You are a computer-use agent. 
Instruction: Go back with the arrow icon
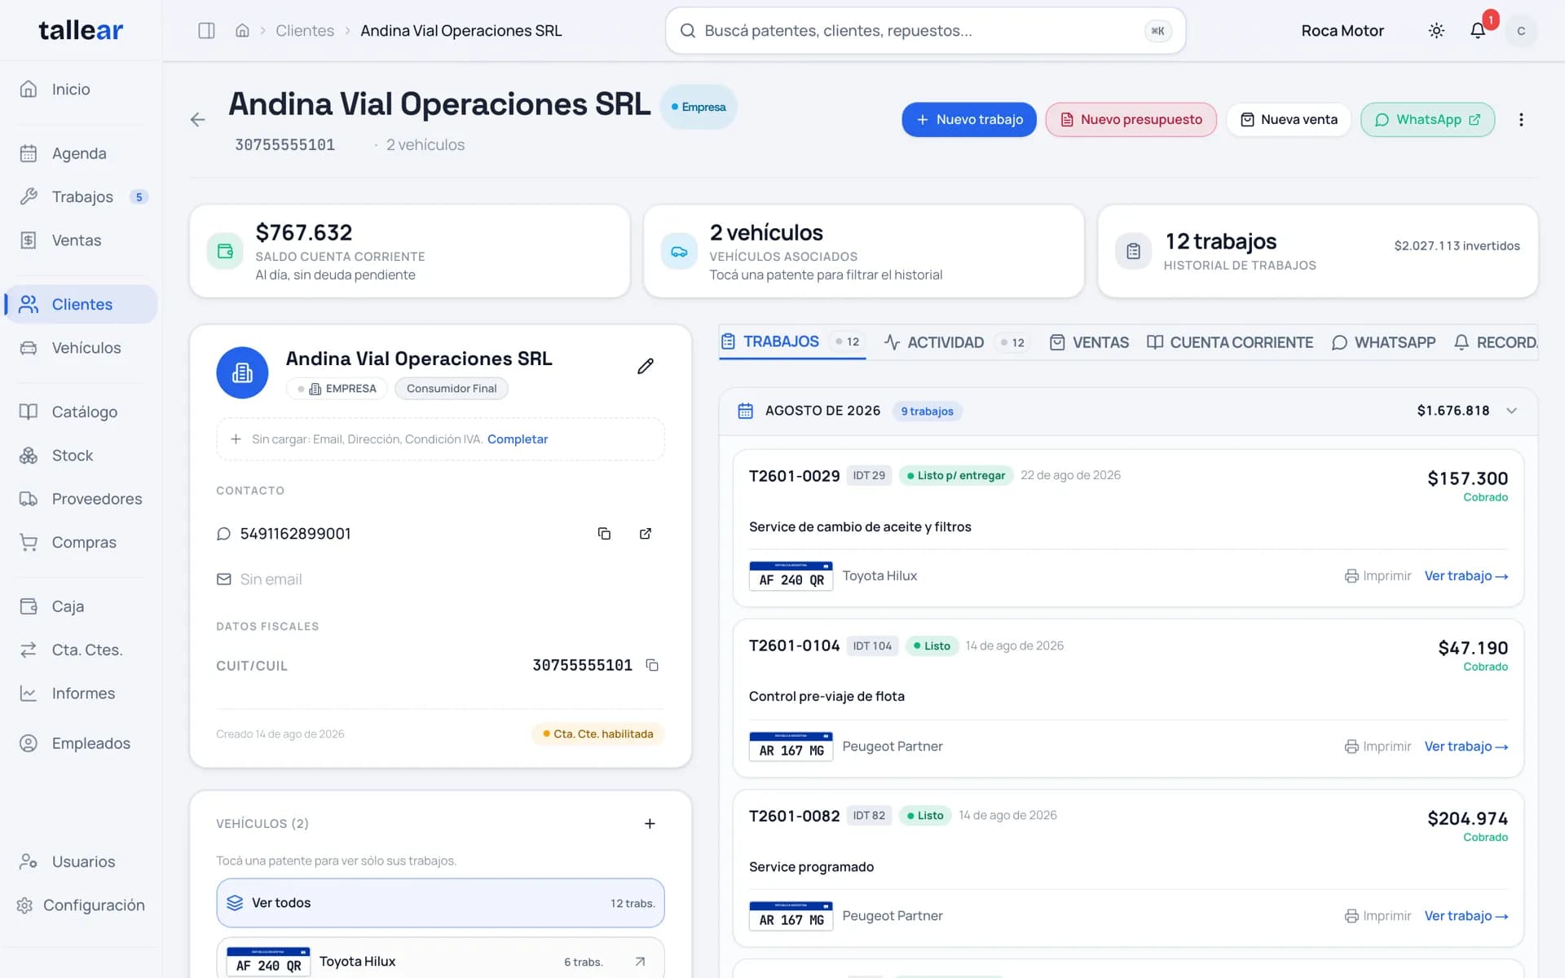point(197,120)
